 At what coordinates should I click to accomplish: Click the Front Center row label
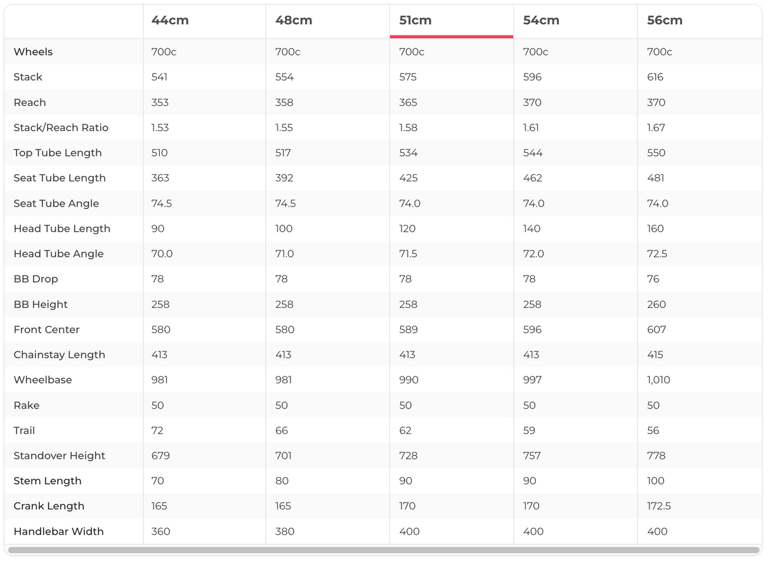[46, 330]
